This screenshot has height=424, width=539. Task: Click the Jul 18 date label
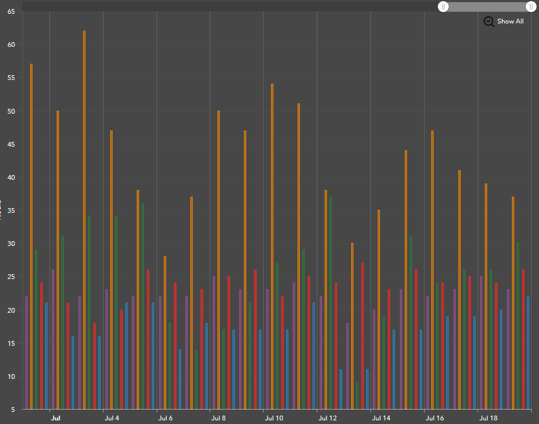point(488,418)
